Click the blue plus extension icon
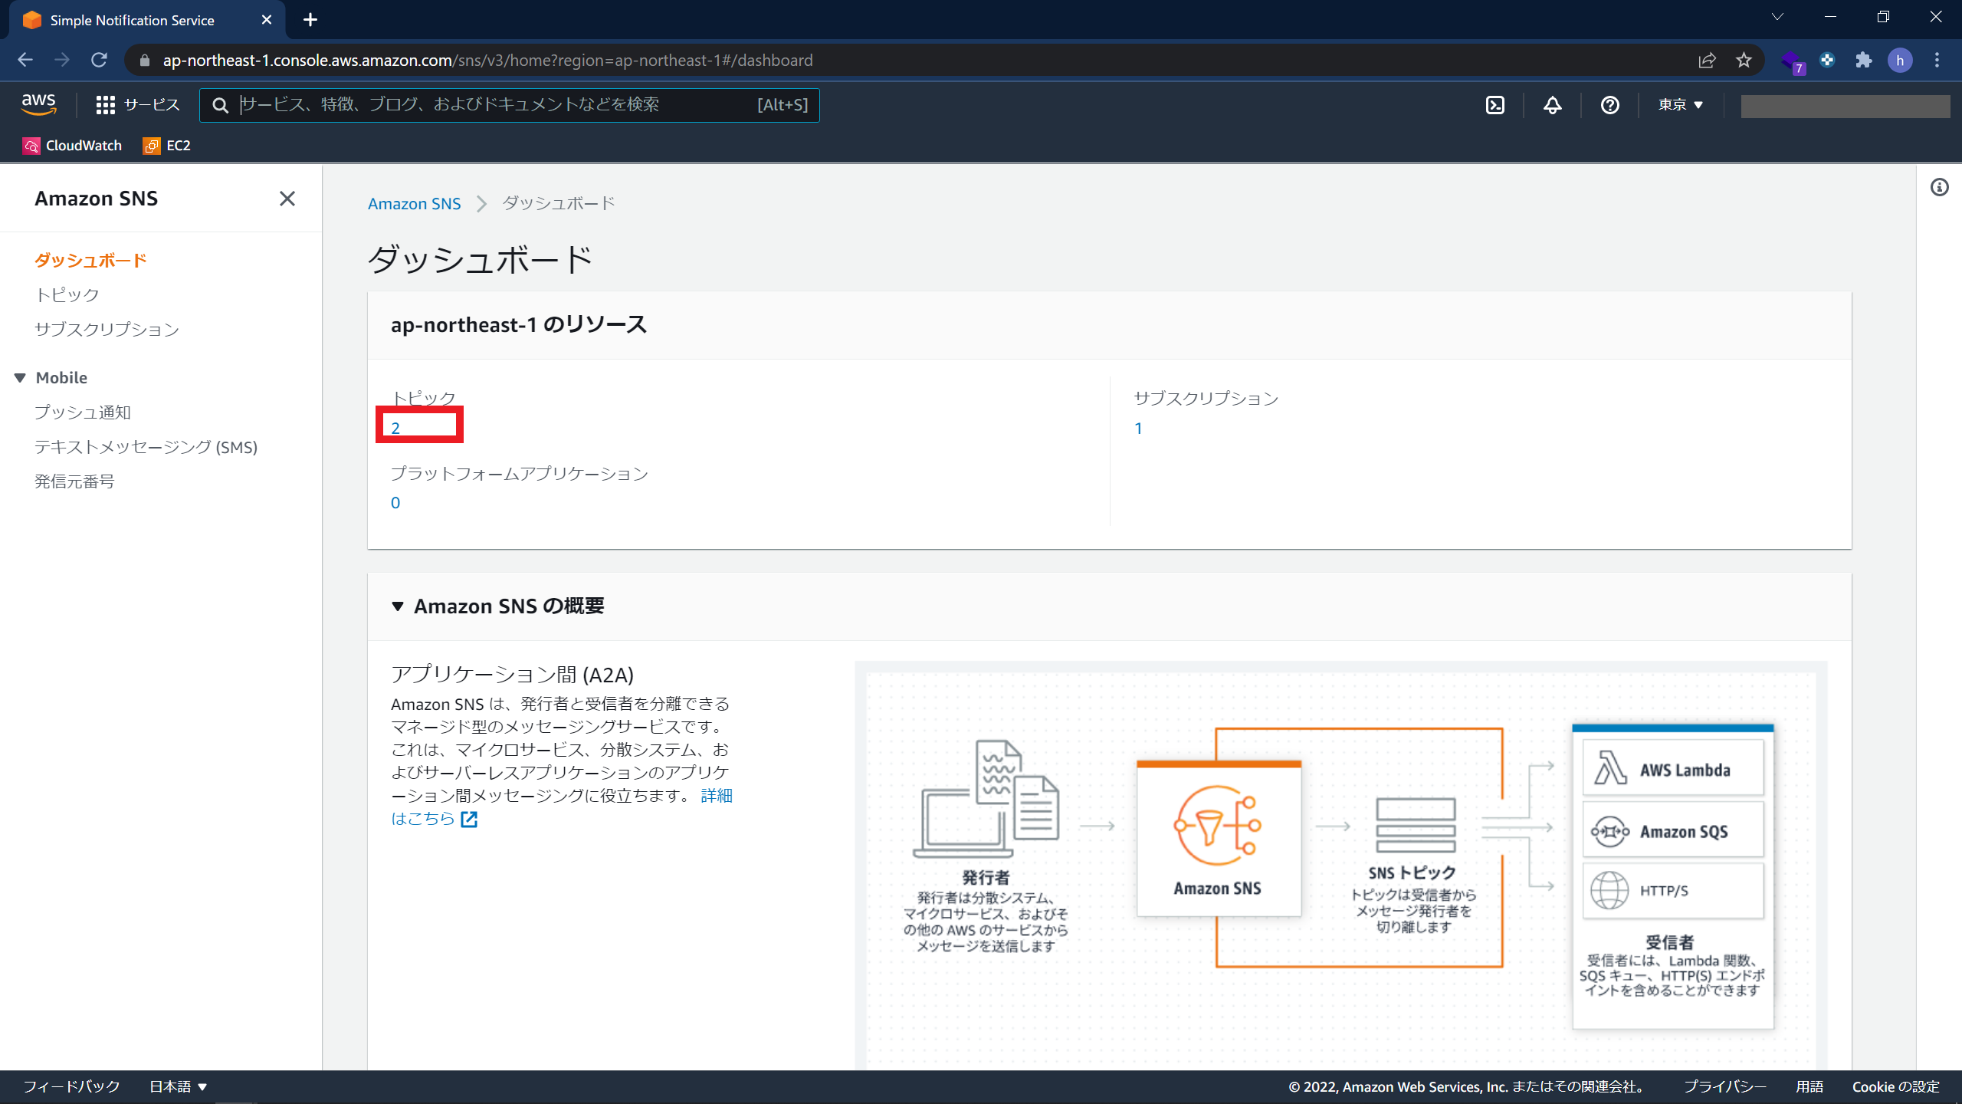The height and width of the screenshot is (1104, 1962). [1827, 60]
